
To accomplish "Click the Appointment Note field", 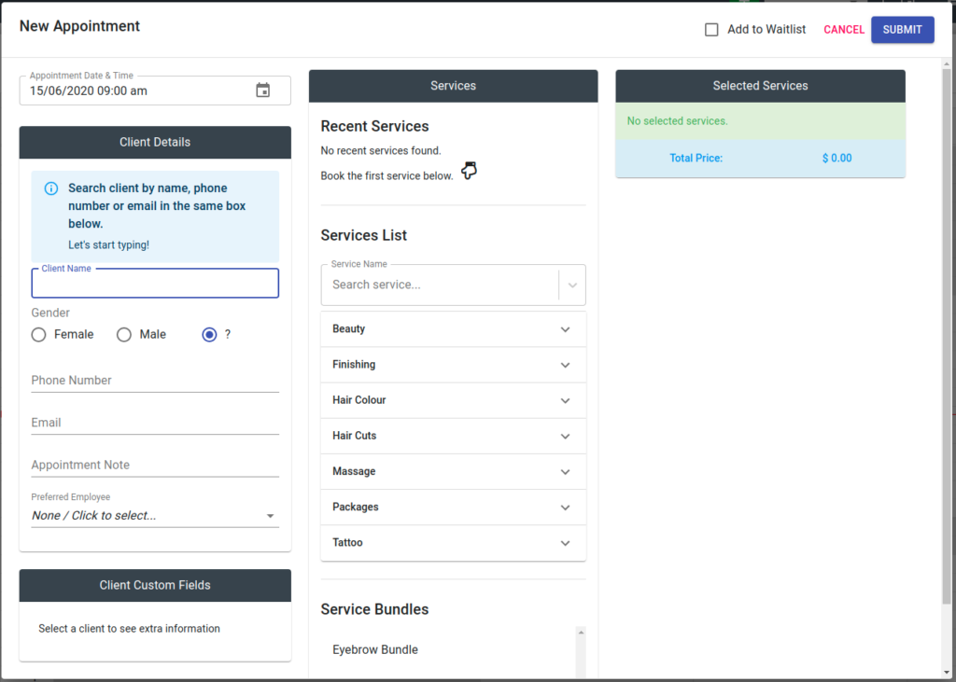I will (154, 464).
